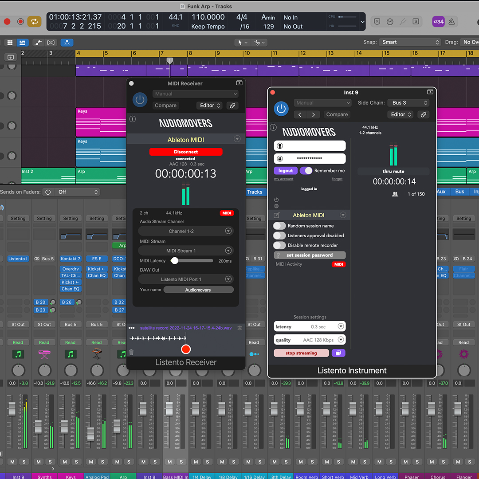Switch to the Aux tab in mixer
The image size is (479, 479).
coord(441,192)
